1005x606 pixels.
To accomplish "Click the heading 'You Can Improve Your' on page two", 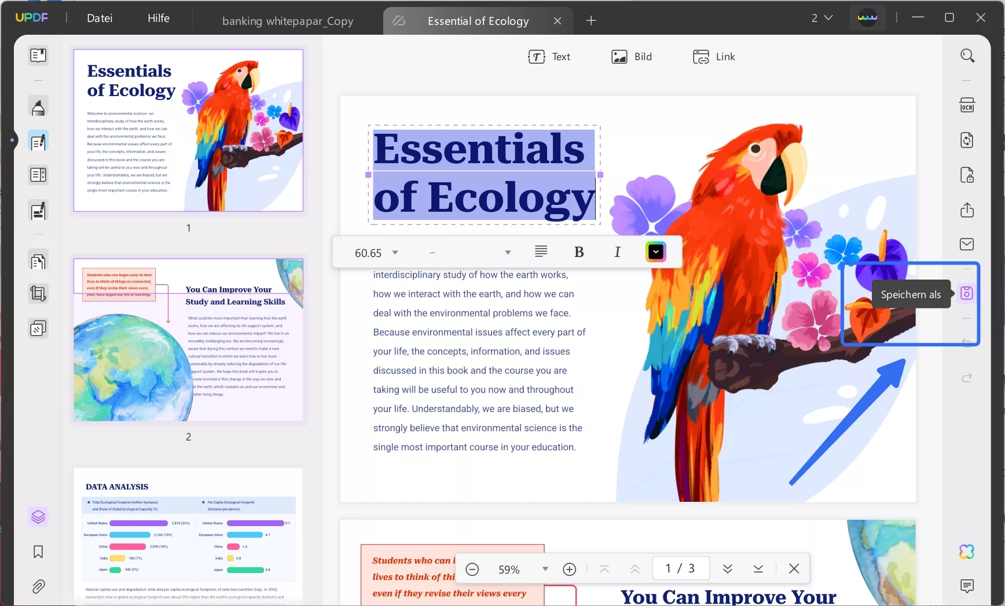I will [x=728, y=596].
